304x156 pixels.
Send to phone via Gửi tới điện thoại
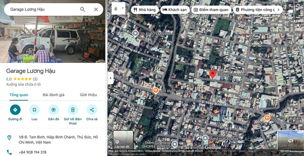click(x=73, y=110)
